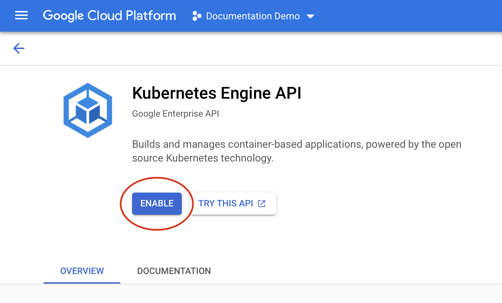
Task: Click the project hexagon icon
Action: [x=197, y=16]
